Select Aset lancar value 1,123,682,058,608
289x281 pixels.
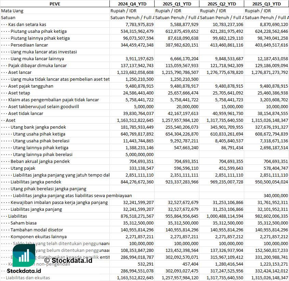(135, 72)
